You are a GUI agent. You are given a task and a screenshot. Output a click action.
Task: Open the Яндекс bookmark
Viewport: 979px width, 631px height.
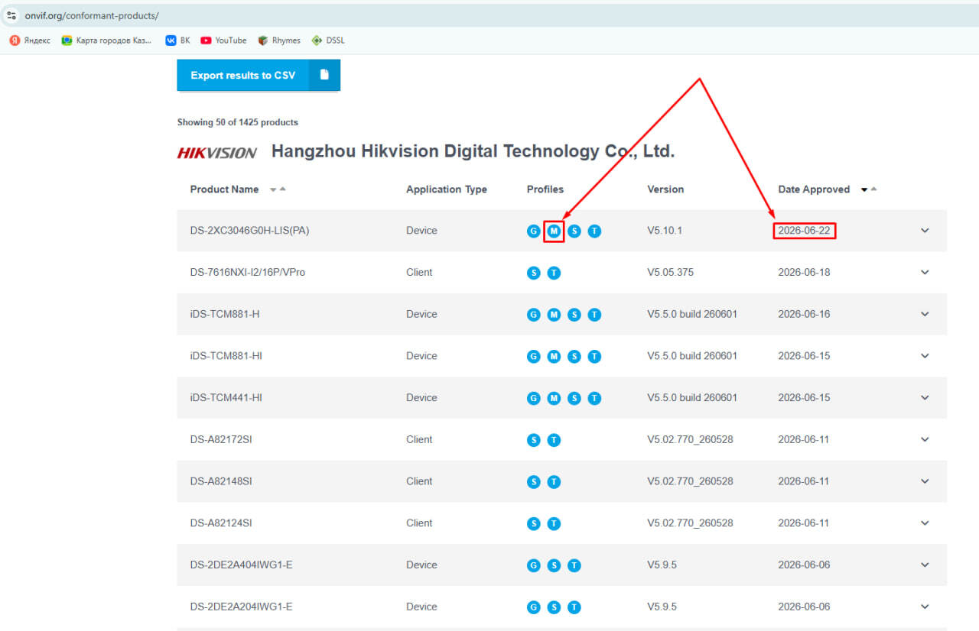coord(30,40)
